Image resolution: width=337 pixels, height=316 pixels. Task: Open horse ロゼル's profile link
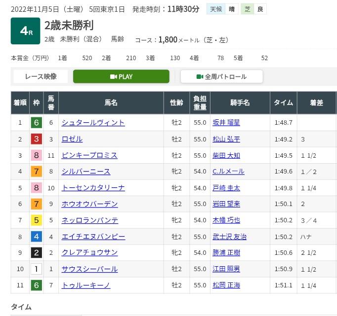coord(72,139)
